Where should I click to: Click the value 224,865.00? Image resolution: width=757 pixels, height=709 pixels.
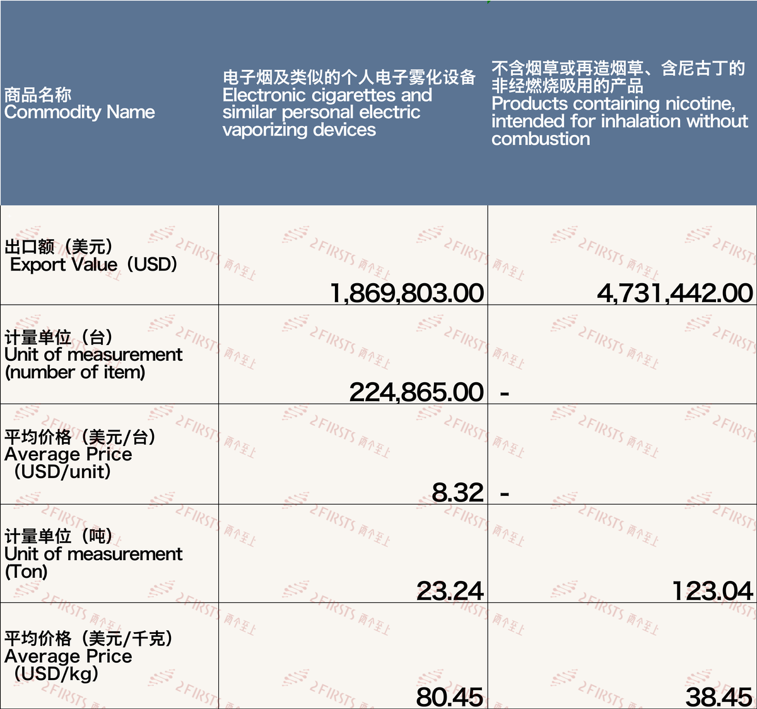click(416, 392)
